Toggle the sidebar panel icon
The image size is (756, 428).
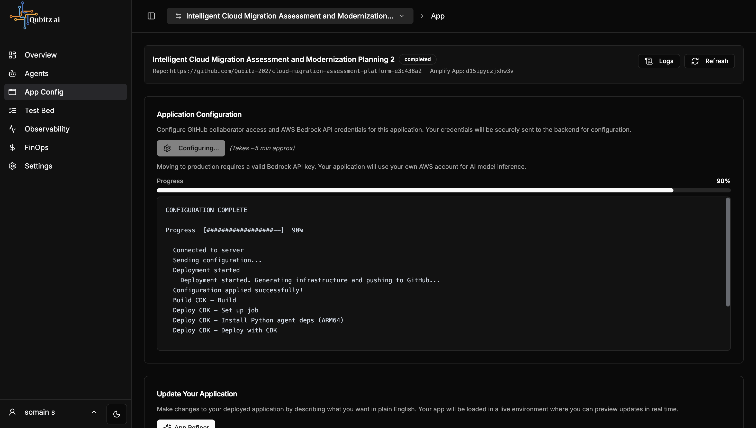[151, 16]
